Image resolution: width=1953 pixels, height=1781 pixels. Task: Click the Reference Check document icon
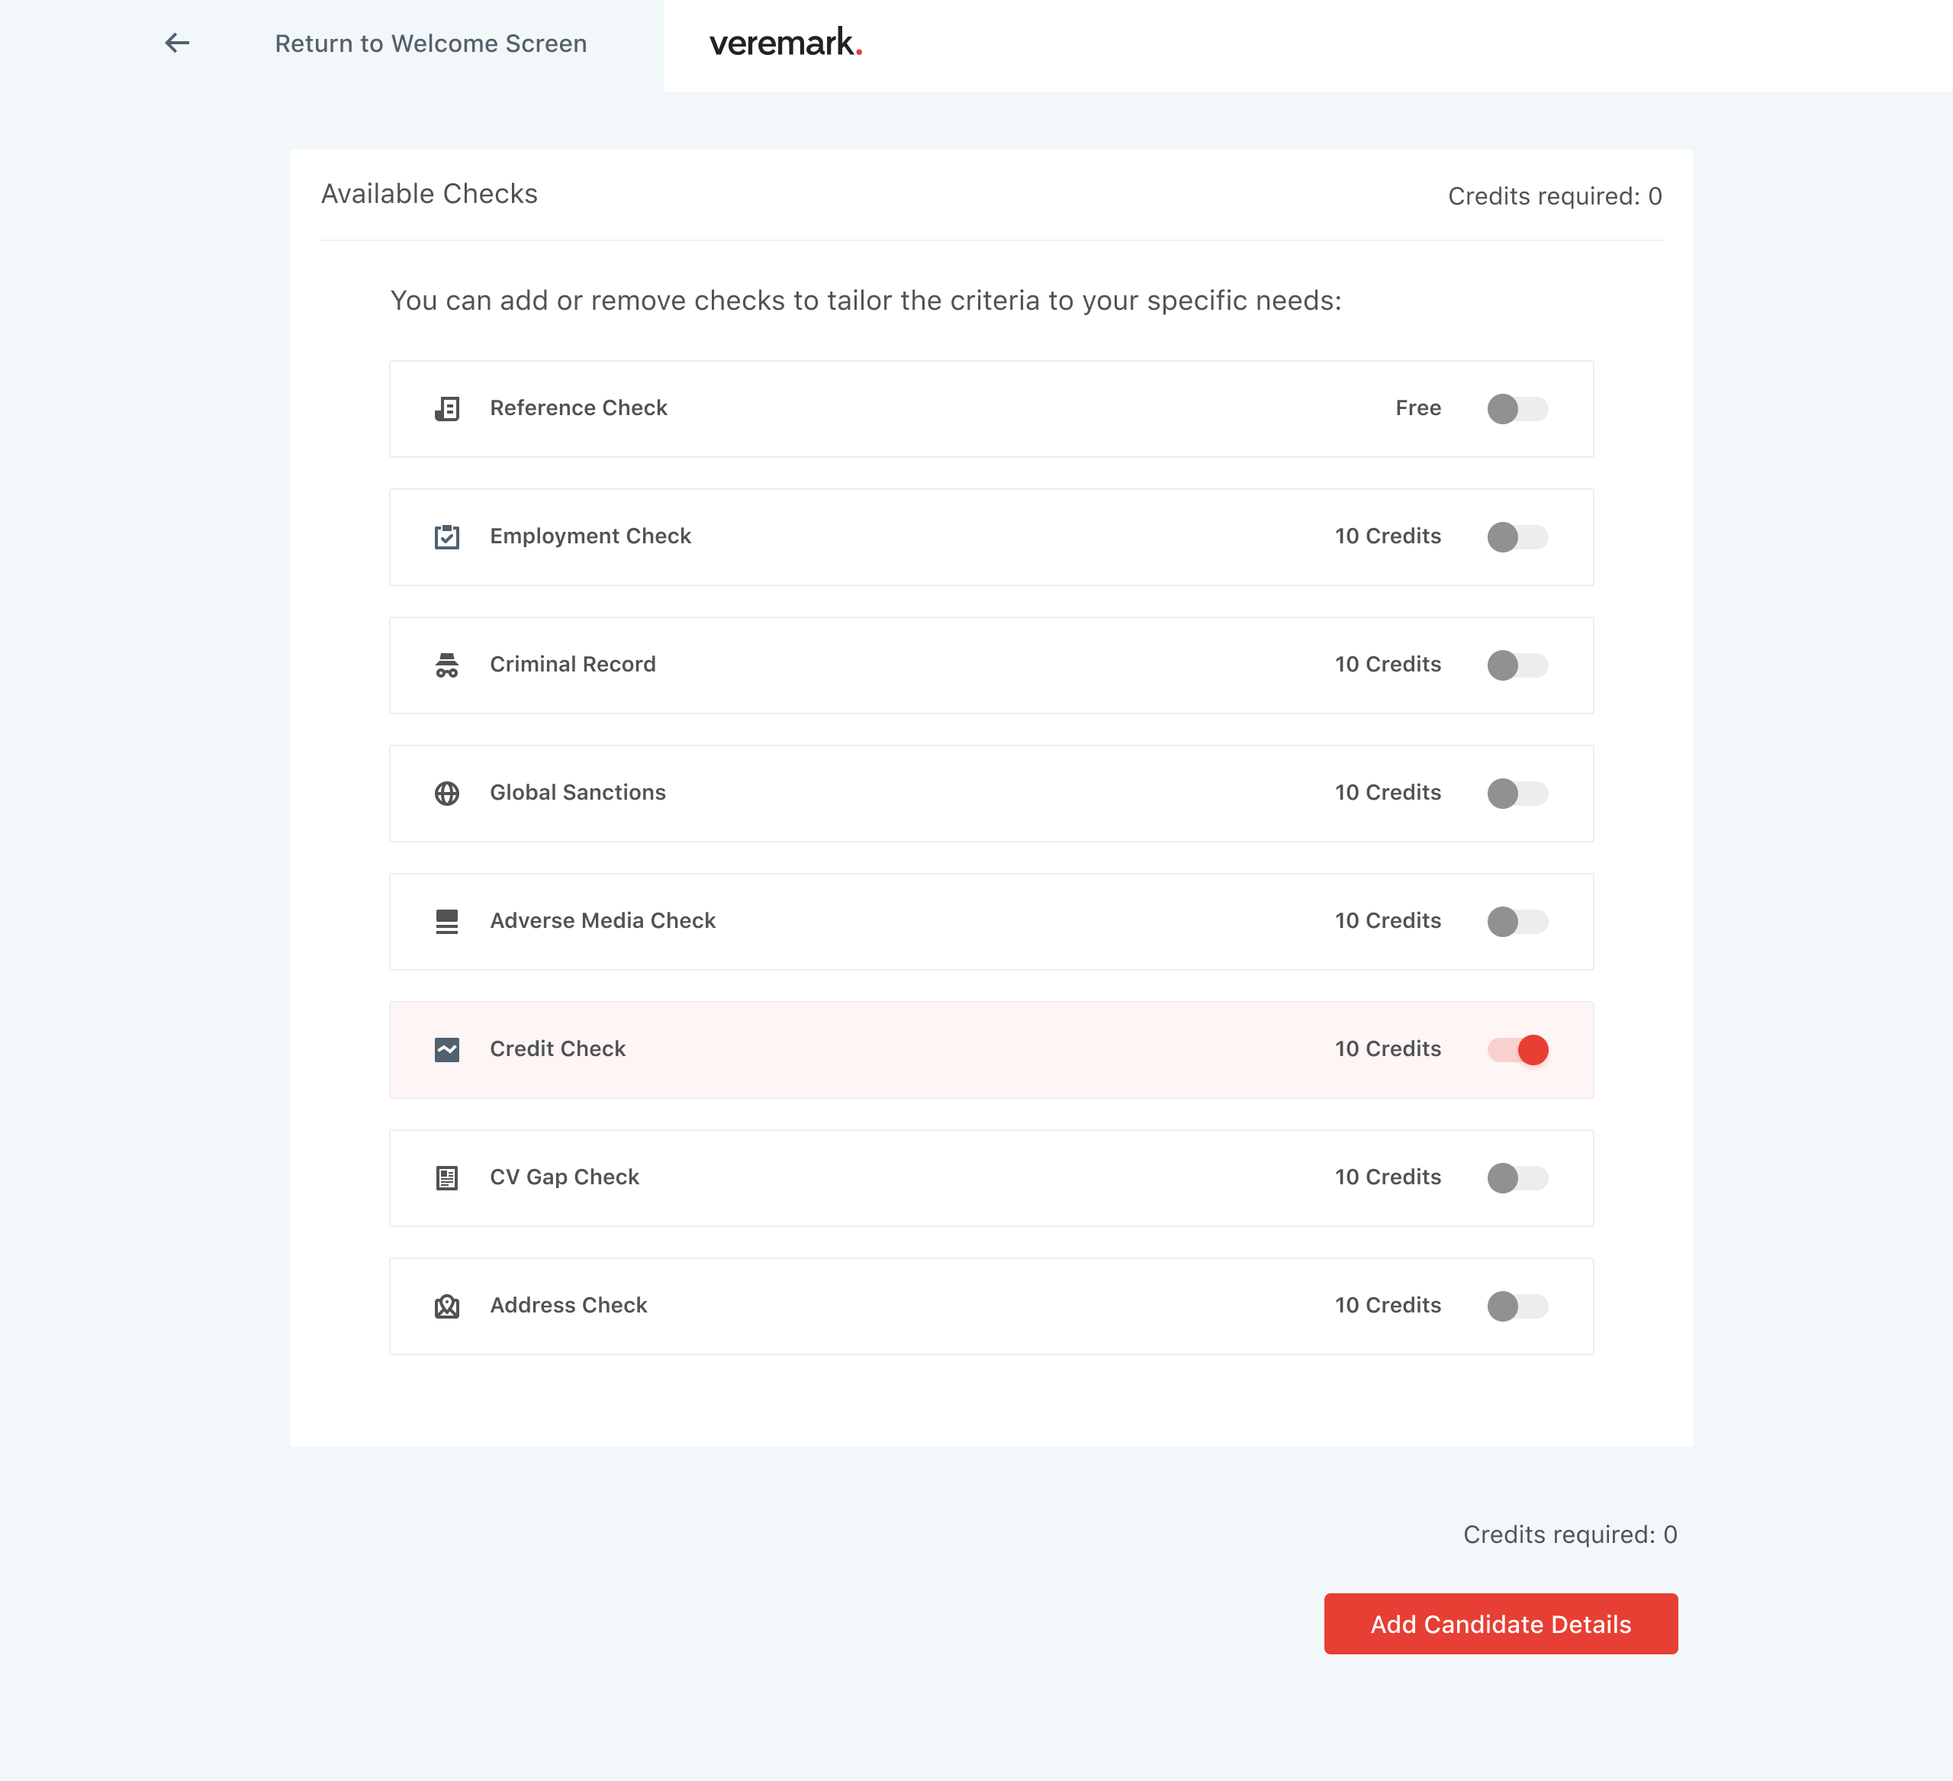(x=446, y=408)
